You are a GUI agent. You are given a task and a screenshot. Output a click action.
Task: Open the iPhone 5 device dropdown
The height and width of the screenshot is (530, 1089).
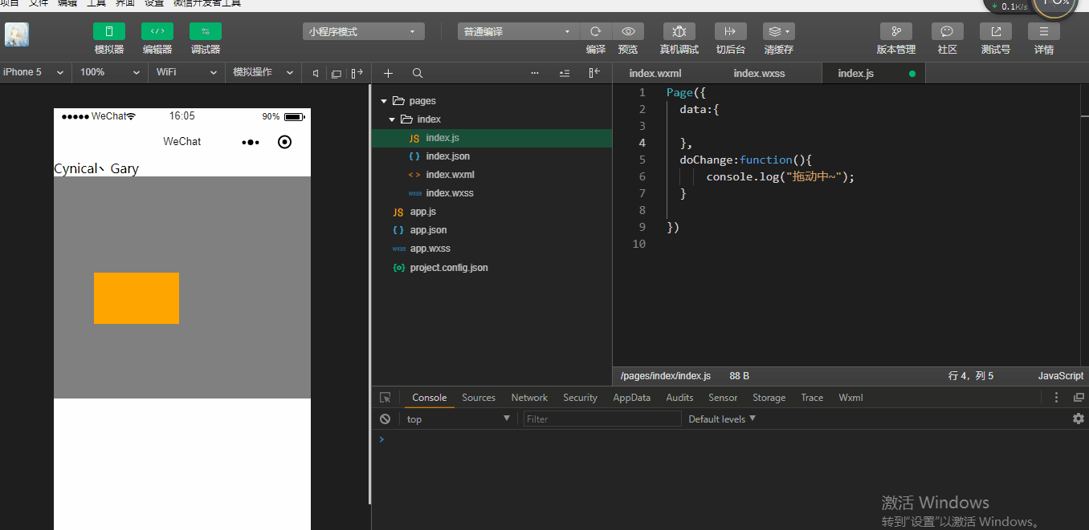[x=34, y=72]
